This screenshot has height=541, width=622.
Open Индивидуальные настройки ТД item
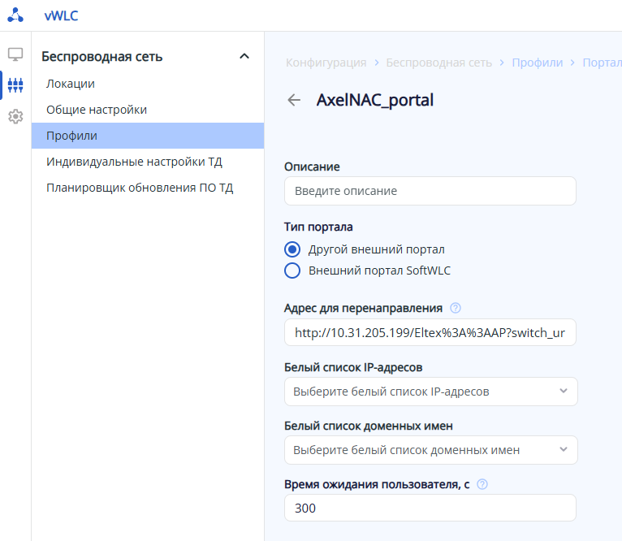(x=134, y=162)
